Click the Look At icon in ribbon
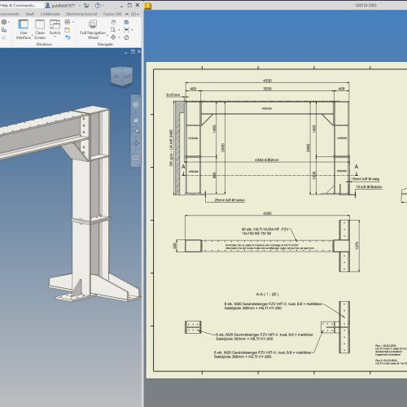Viewport: 407px width, 407px height. click(x=126, y=29)
